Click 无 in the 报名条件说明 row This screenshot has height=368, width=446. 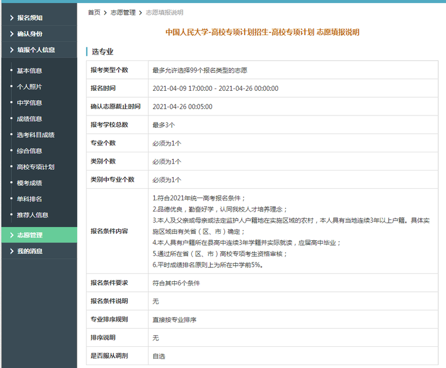click(156, 301)
